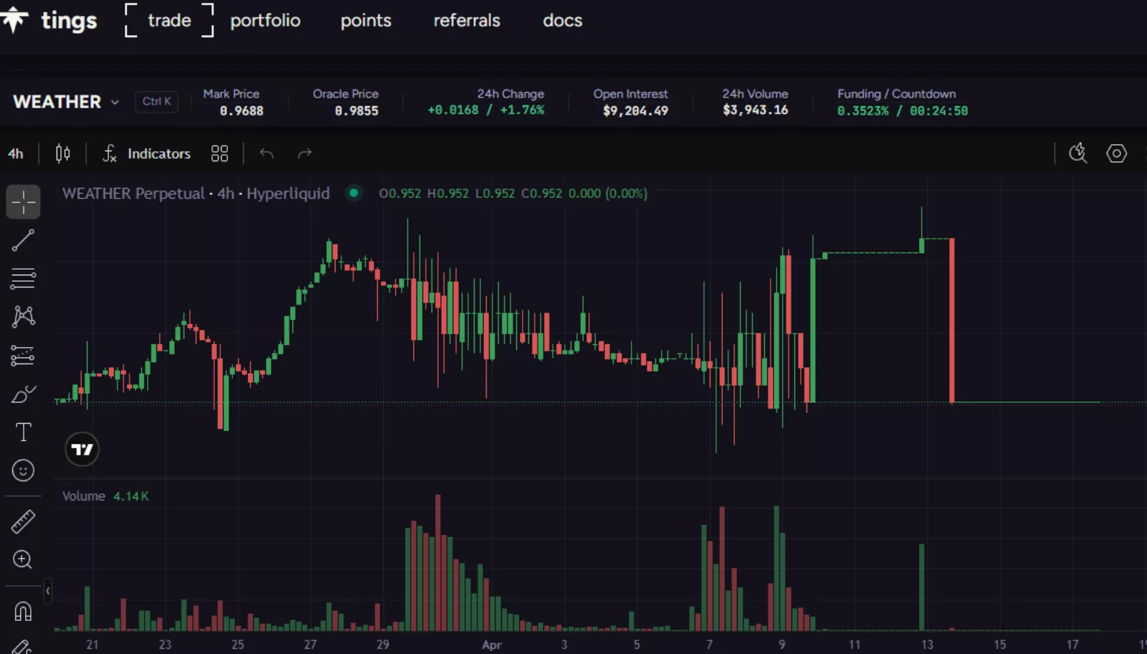Choose the Fibonacci retracement tool

(23, 278)
